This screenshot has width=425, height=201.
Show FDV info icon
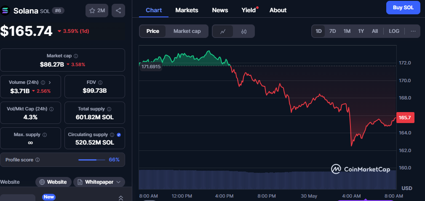[100, 82]
